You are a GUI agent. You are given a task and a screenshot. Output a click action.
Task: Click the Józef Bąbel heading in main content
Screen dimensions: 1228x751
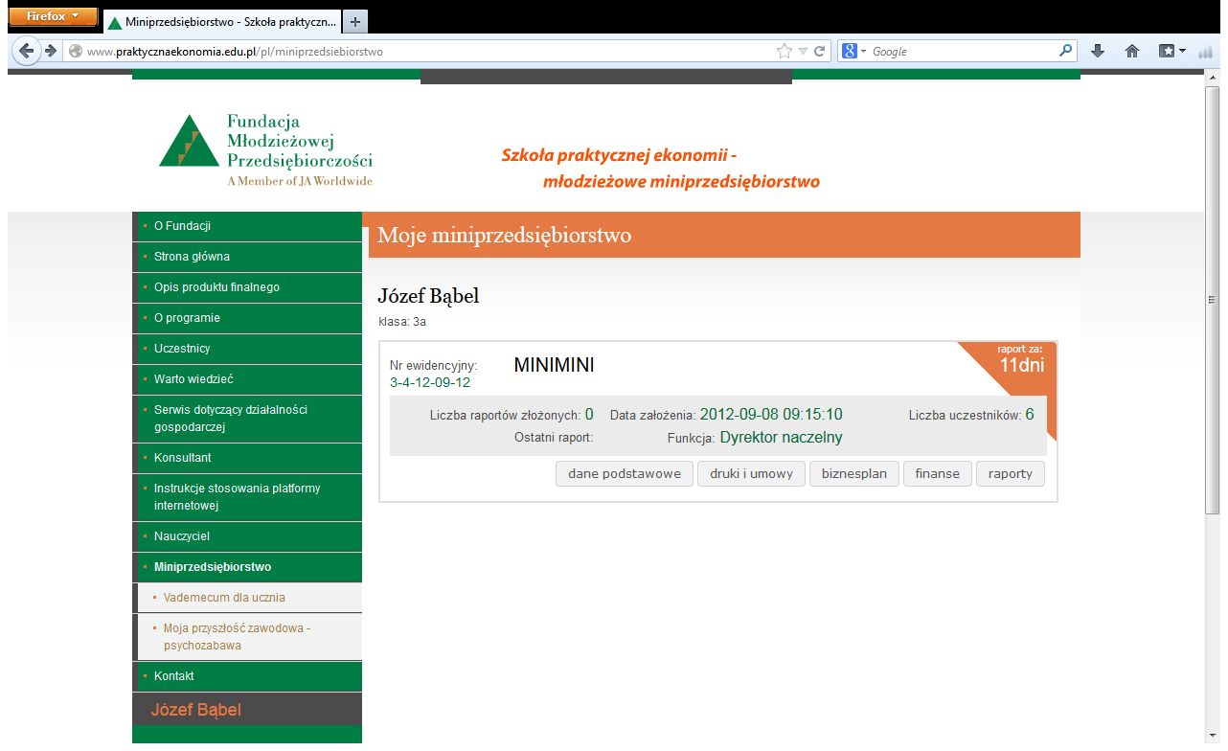tap(428, 296)
